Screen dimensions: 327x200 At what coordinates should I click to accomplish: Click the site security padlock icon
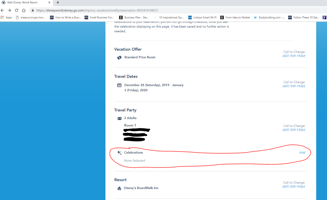click(33, 10)
